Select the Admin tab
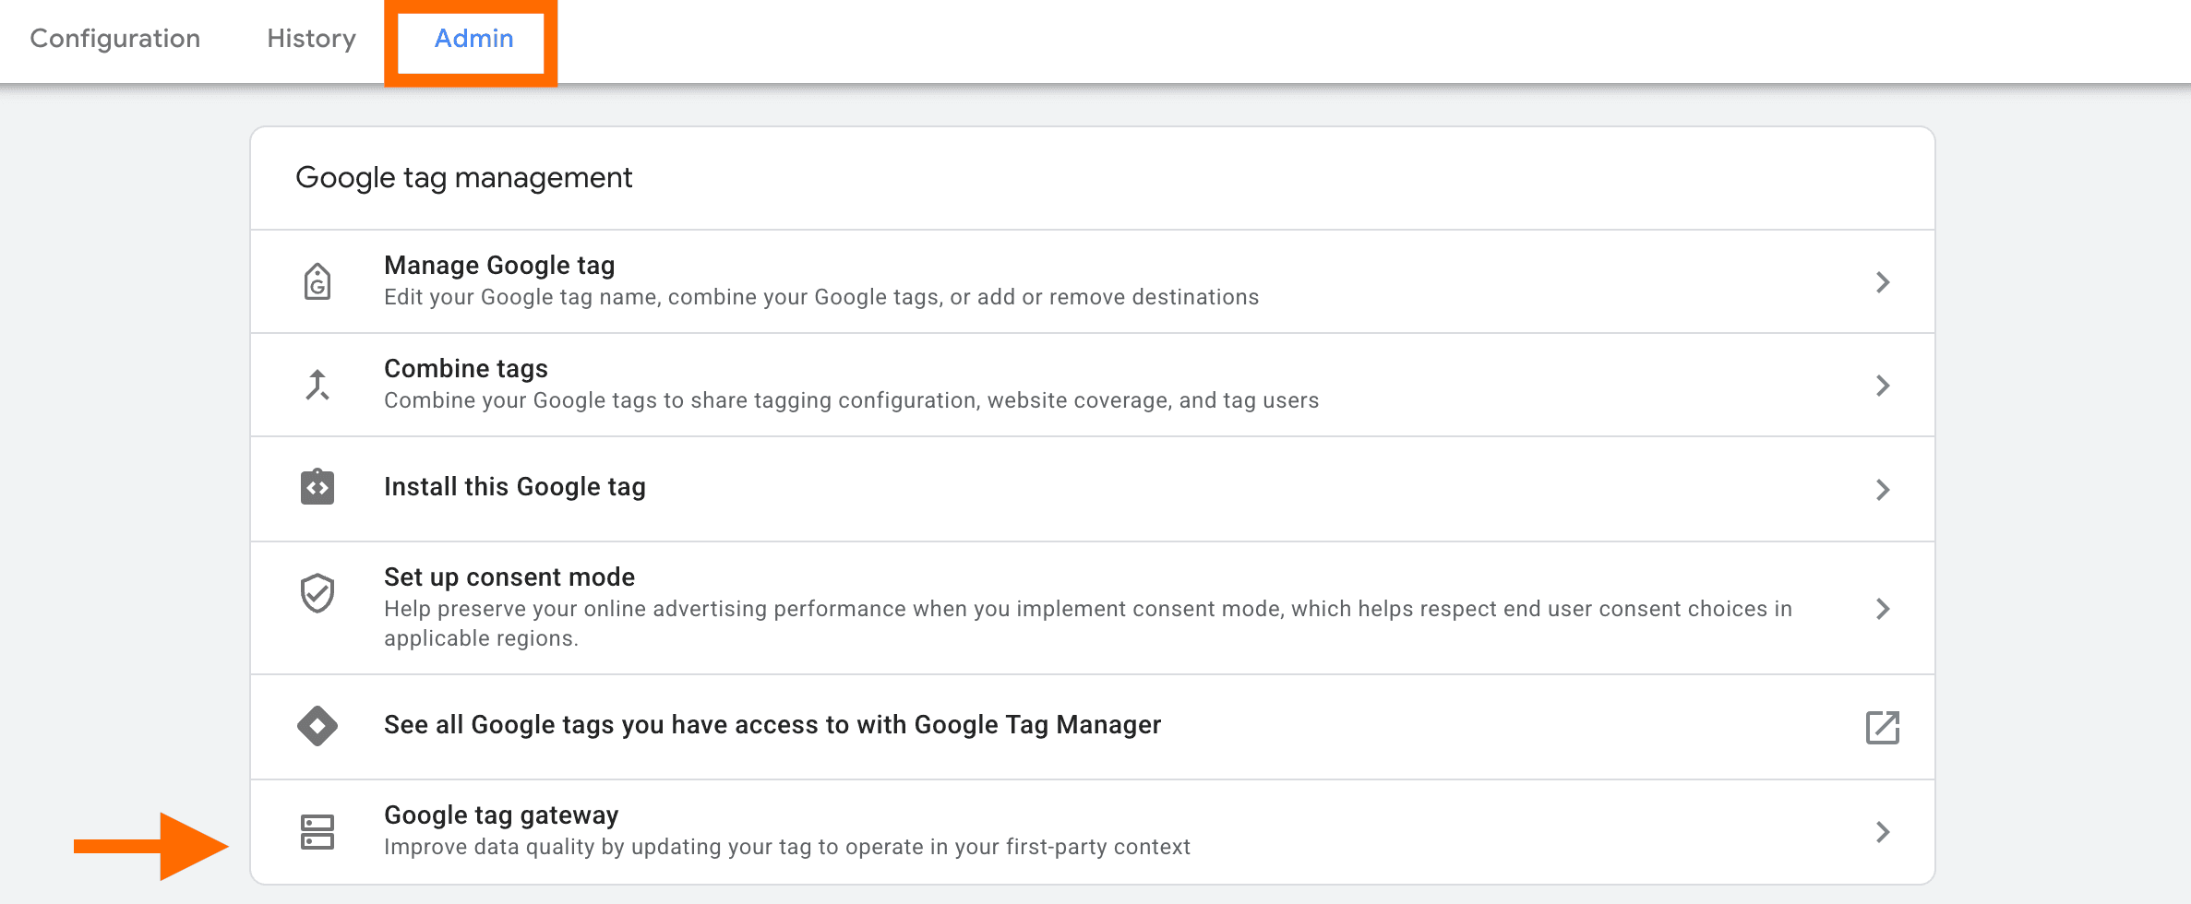Screen dimensions: 2191x904 [473, 39]
